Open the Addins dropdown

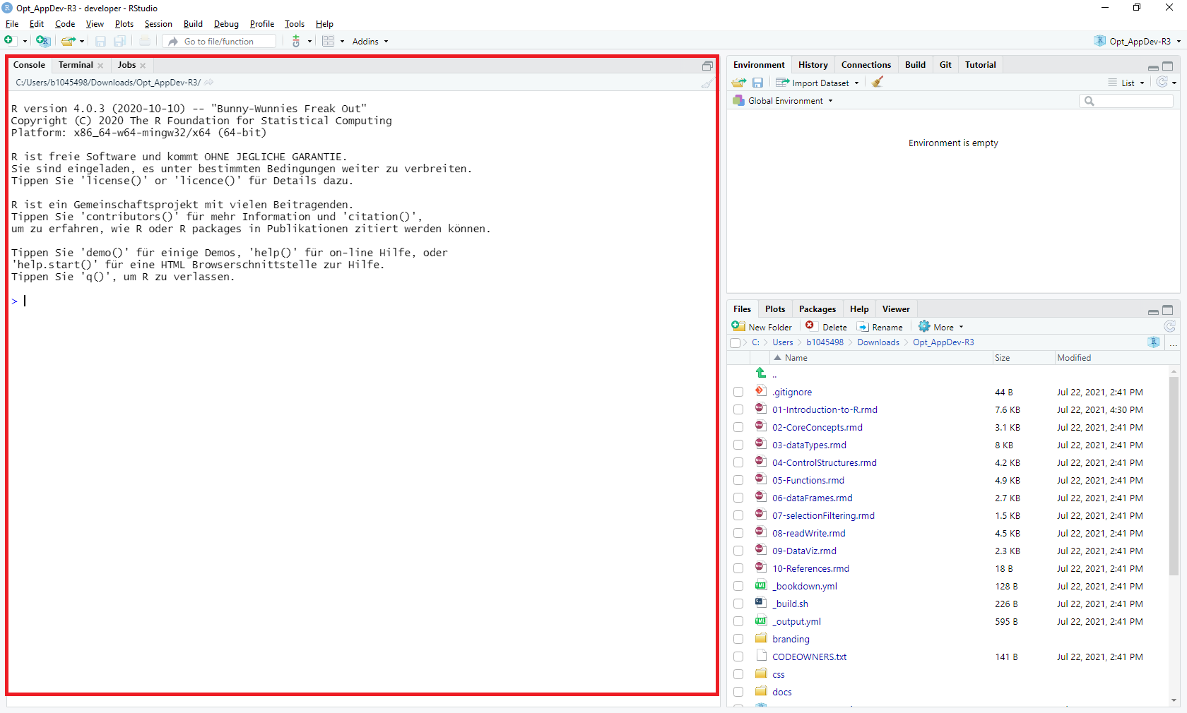pyautogui.click(x=370, y=42)
